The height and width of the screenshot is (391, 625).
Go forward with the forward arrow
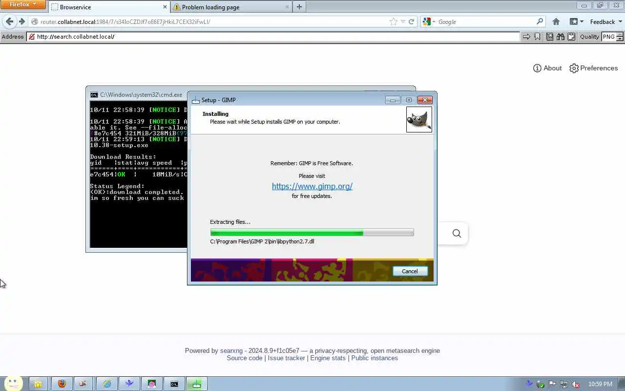(21, 22)
